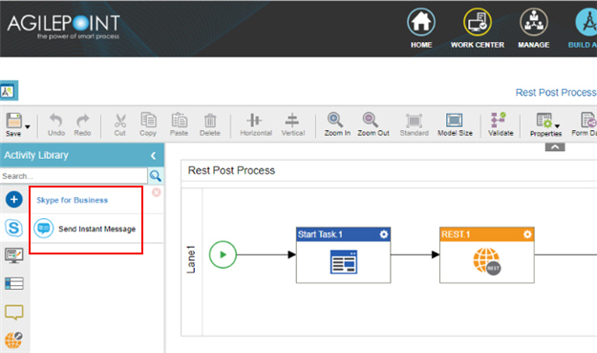Screen dimensions: 597x353
Task: Align shapes with Horizontal tool
Action: [x=256, y=124]
